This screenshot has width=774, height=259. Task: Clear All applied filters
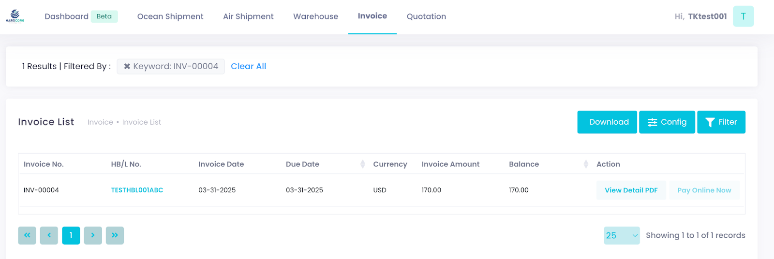[248, 66]
